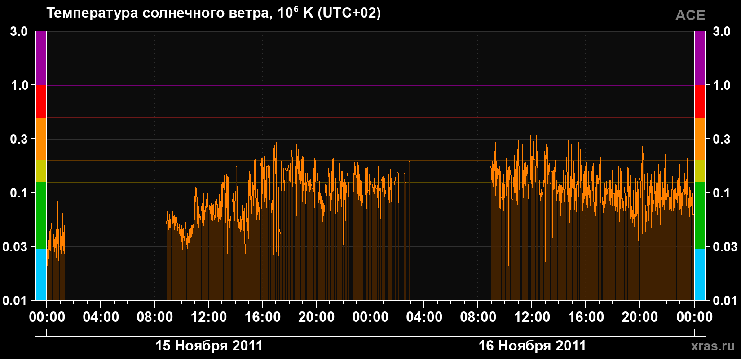Click the purple segment of the left color scale
This screenshot has width=741, height=359.
pyautogui.click(x=41, y=58)
